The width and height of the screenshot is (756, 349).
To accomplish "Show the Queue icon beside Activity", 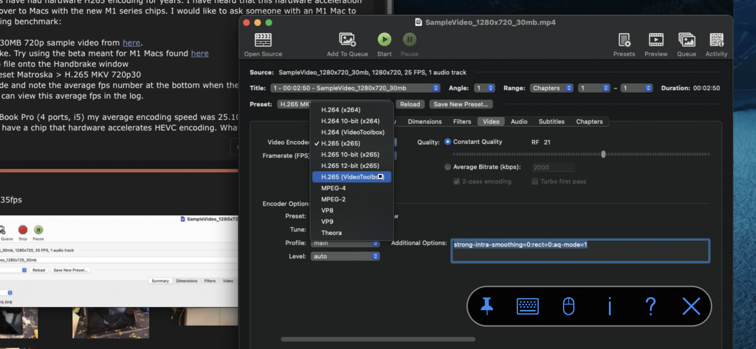I will pyautogui.click(x=686, y=40).
